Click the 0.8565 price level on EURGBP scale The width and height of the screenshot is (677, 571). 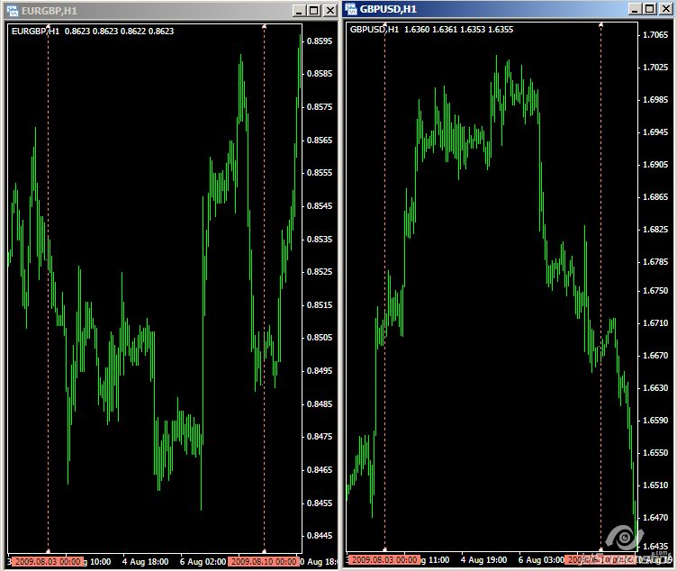[320, 140]
